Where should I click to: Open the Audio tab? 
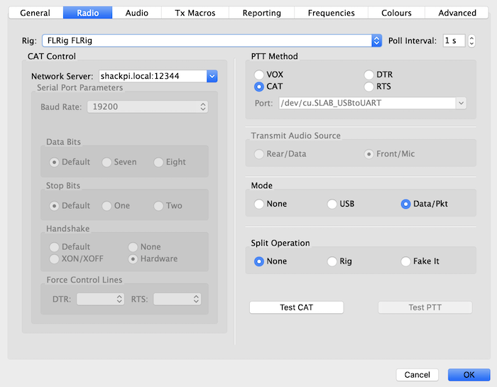137,13
